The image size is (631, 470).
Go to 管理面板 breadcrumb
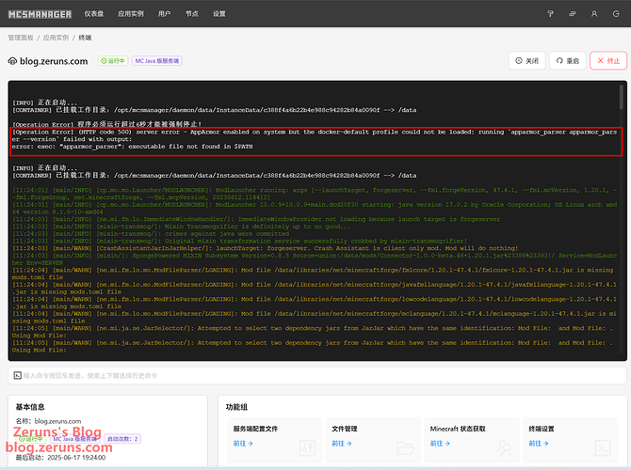21,38
